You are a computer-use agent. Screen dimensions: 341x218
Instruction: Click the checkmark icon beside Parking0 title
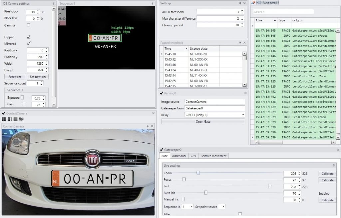162,93
